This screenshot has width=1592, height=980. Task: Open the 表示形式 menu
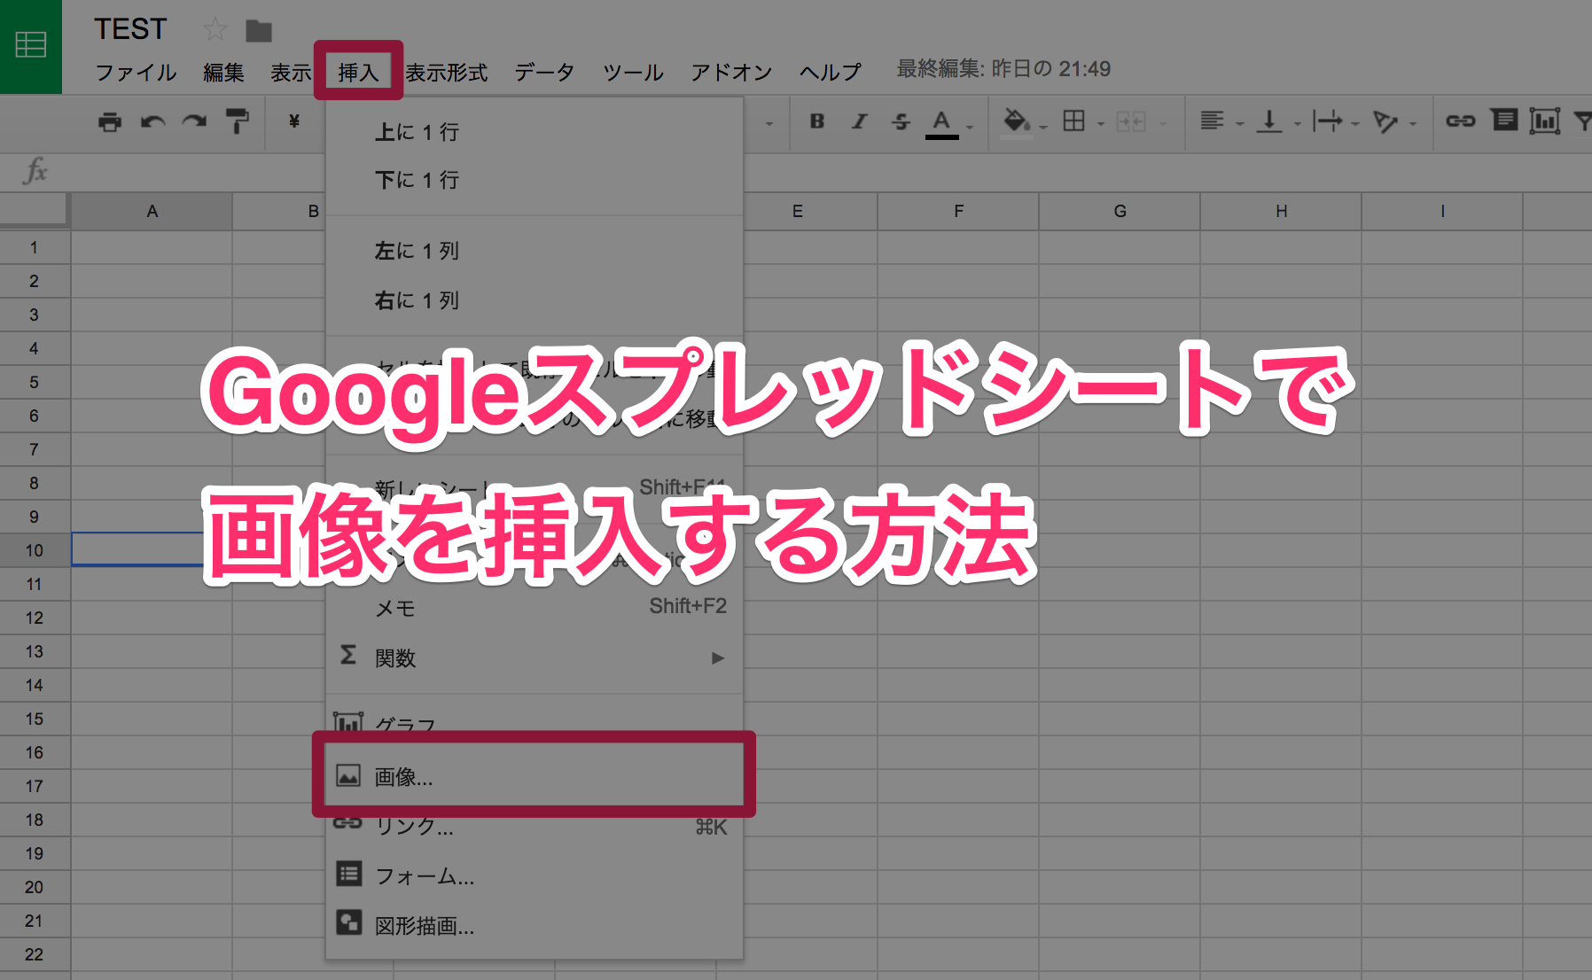[x=447, y=72]
